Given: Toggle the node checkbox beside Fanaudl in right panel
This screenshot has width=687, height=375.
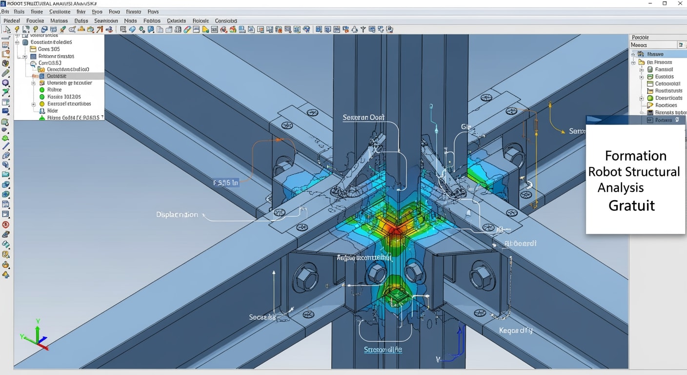Looking at the screenshot, I should [x=641, y=69].
